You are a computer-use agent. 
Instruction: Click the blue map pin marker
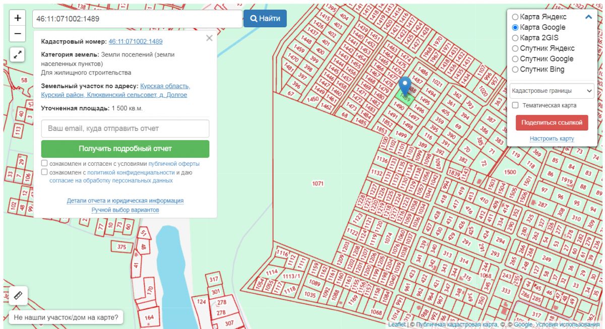[x=405, y=87]
